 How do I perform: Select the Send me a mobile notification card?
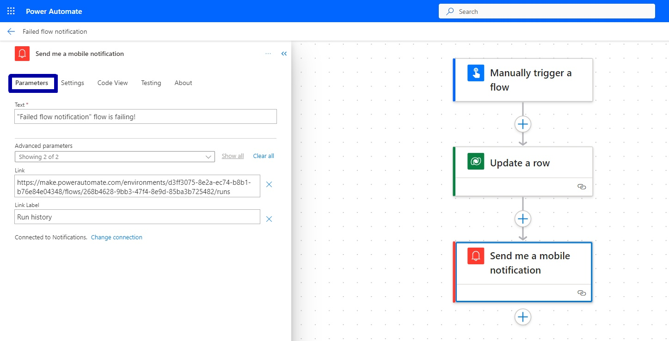pyautogui.click(x=523, y=272)
